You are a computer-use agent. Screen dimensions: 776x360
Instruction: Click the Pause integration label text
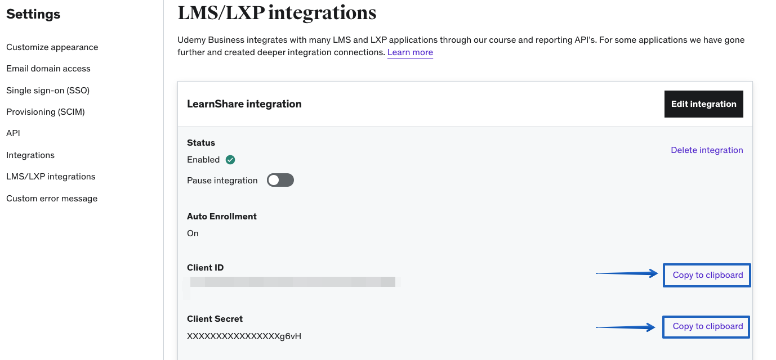point(222,181)
